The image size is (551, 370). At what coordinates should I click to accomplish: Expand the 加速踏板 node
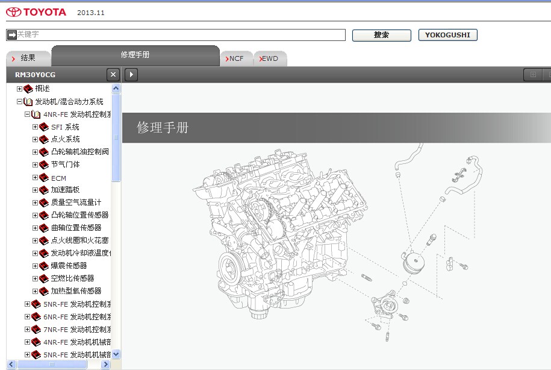click(x=35, y=190)
